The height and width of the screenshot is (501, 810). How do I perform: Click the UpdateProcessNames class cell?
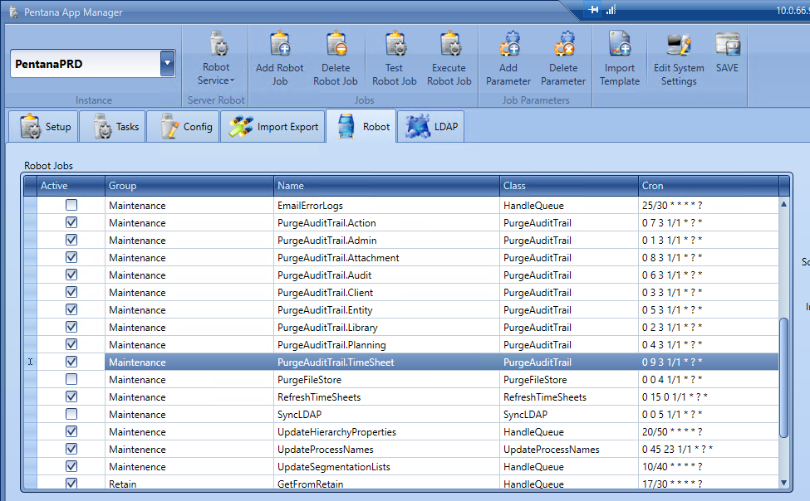click(569, 450)
